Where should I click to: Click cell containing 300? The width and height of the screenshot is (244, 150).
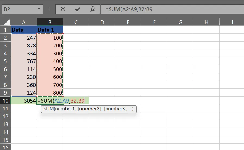pyautogui.click(x=50, y=53)
